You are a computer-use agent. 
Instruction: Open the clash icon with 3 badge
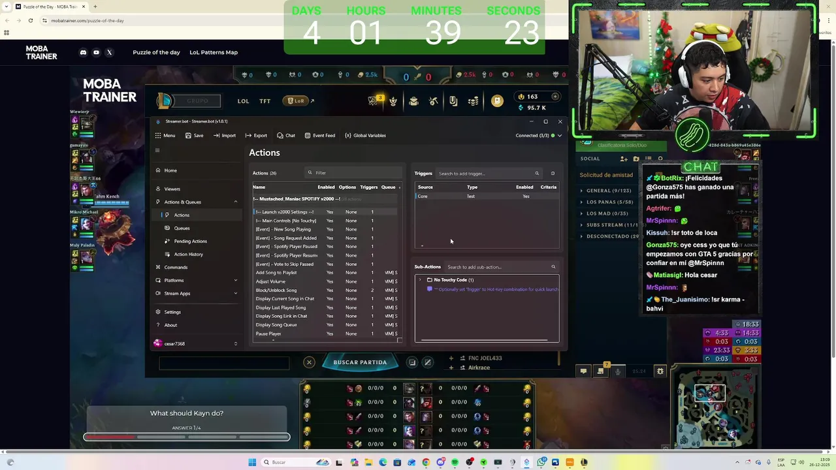pyautogui.click(x=374, y=101)
